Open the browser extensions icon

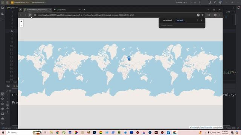coord(209,15)
